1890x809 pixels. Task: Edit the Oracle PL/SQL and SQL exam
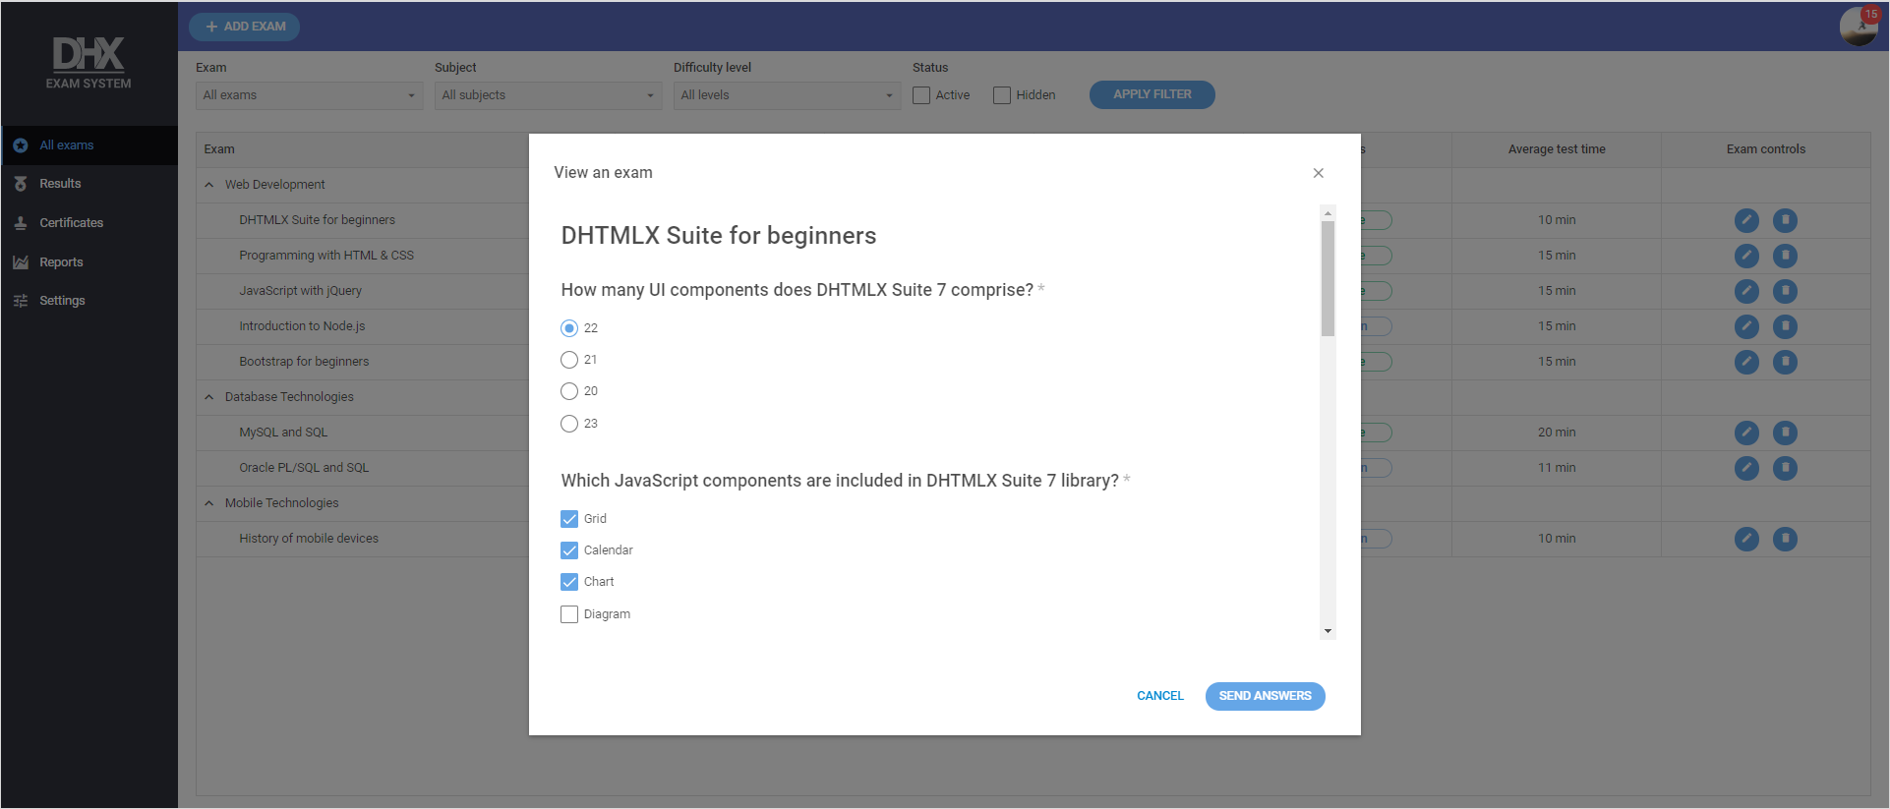(x=1746, y=468)
